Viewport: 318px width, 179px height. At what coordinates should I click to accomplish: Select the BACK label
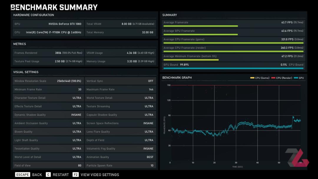pyautogui.click(x=37, y=175)
